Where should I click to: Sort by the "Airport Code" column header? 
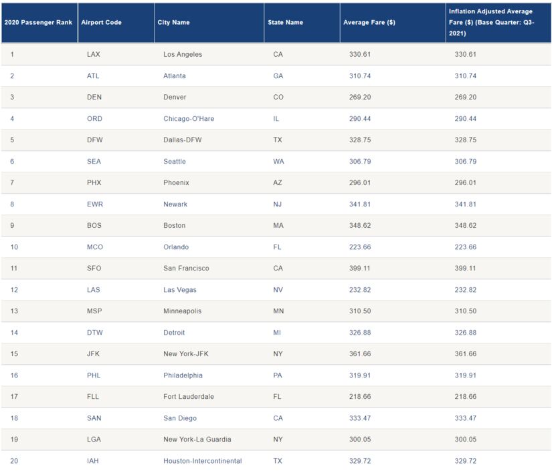point(101,22)
